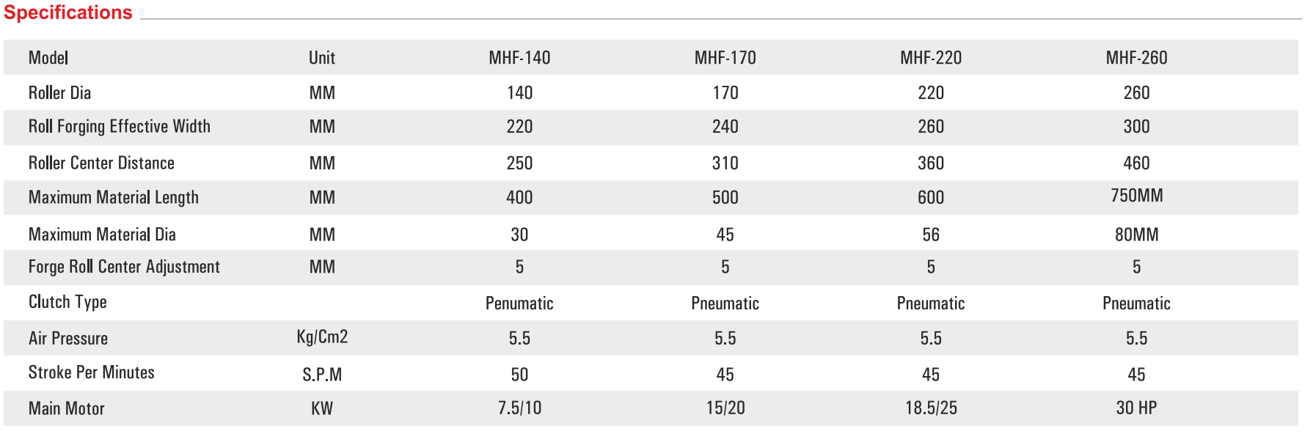The width and height of the screenshot is (1313, 434).
Task: Click the 30 HP main motor value
Action: point(1136,408)
